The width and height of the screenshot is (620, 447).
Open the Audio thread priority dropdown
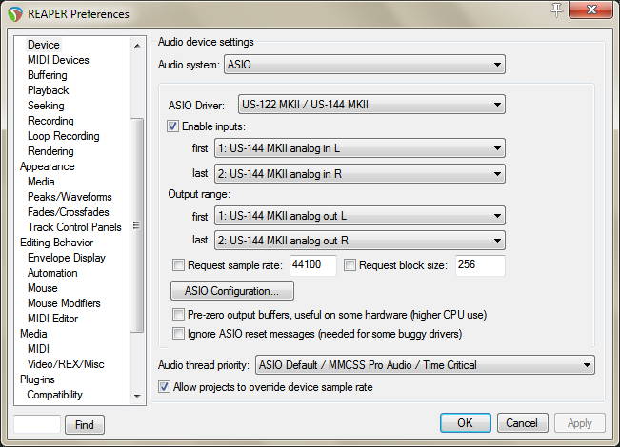point(425,365)
